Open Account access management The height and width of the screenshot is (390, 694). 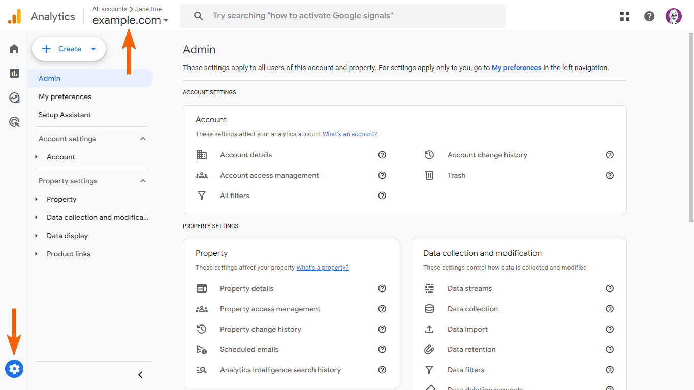269,175
